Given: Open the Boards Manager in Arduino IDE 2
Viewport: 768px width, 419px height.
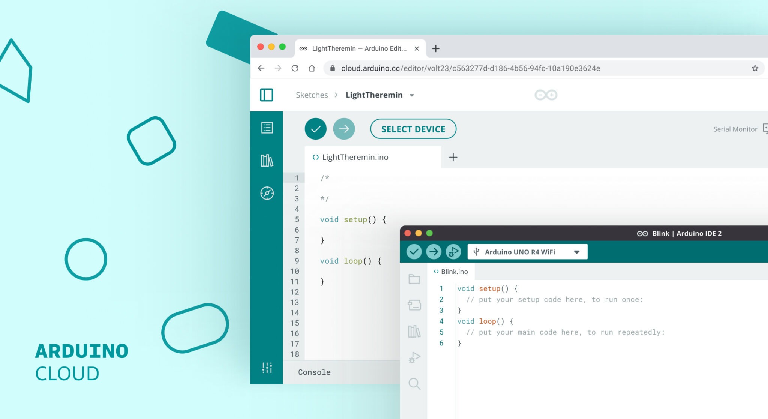Looking at the screenshot, I should click(x=414, y=305).
